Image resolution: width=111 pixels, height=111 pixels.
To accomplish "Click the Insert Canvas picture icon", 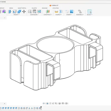I will pos(72,12).
